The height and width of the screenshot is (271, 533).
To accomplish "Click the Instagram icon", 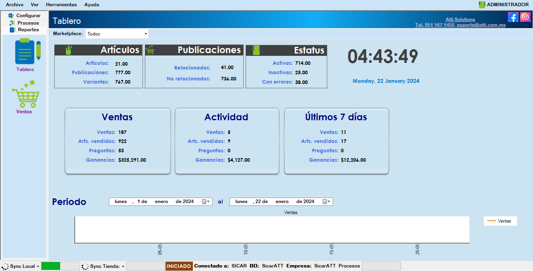I will point(526,17).
